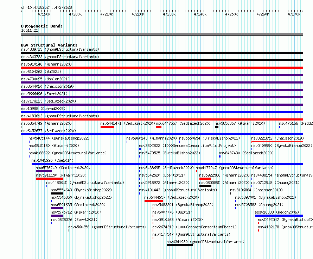Select nsv5642520 (Ebert2021) label
The height and width of the screenshot is (259, 313).
coord(162,175)
